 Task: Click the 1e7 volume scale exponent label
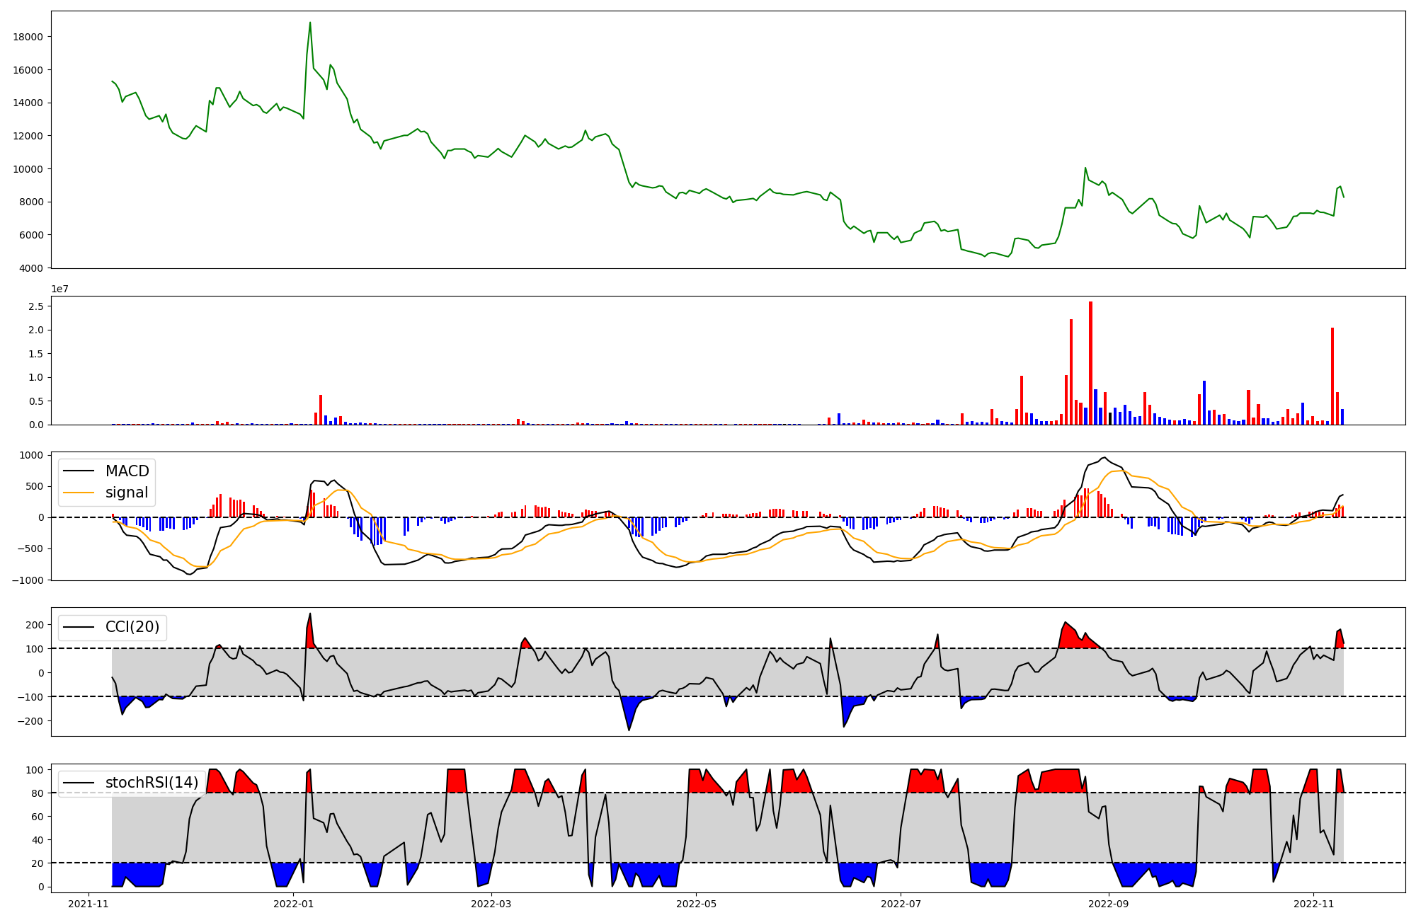59,289
